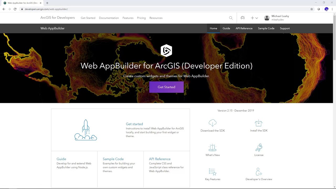Reload the page with refresh icon
336x189 pixels.
(x=15, y=9)
